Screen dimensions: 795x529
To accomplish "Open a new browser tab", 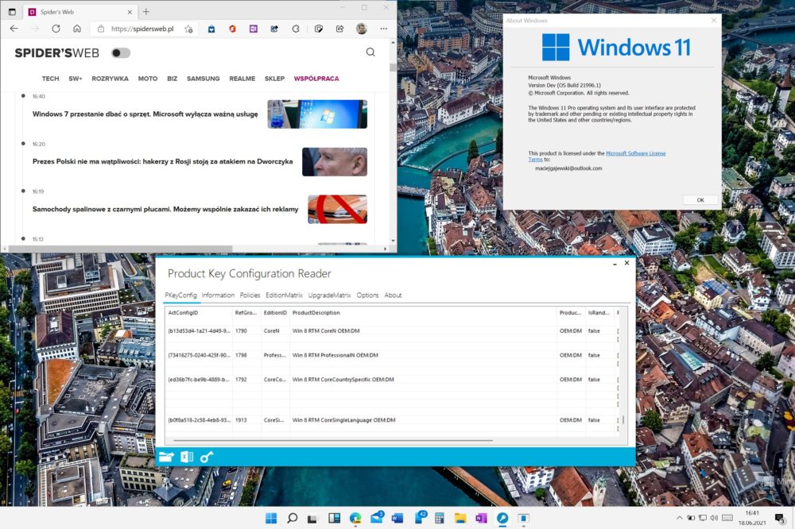I will (146, 12).
